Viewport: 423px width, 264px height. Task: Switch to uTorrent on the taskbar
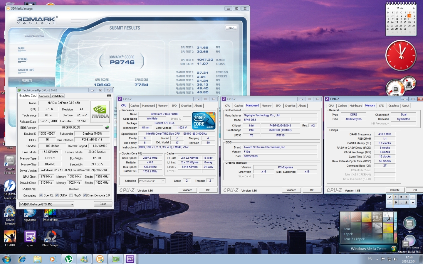69,259
